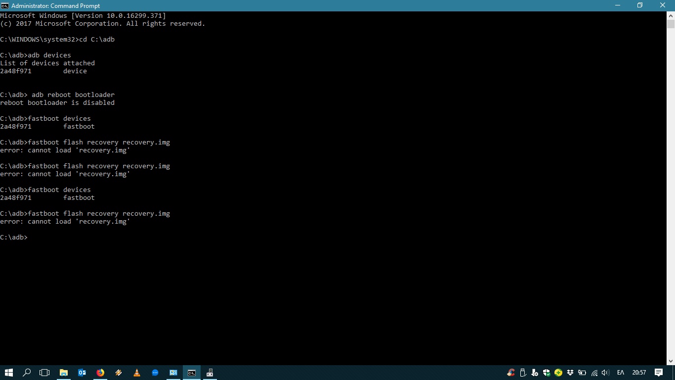675x380 pixels.
Task: Open Task View from the taskbar
Action: [44, 373]
